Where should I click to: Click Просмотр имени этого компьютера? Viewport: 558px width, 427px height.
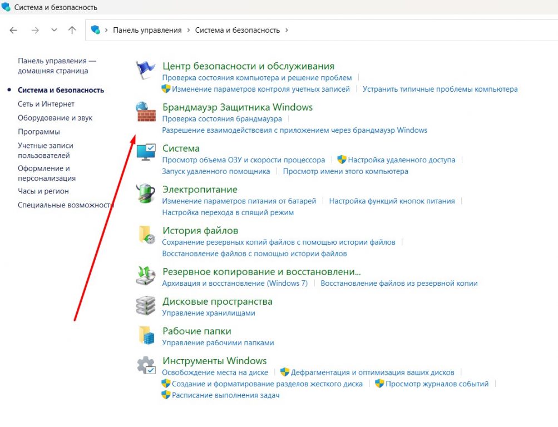(x=345, y=171)
